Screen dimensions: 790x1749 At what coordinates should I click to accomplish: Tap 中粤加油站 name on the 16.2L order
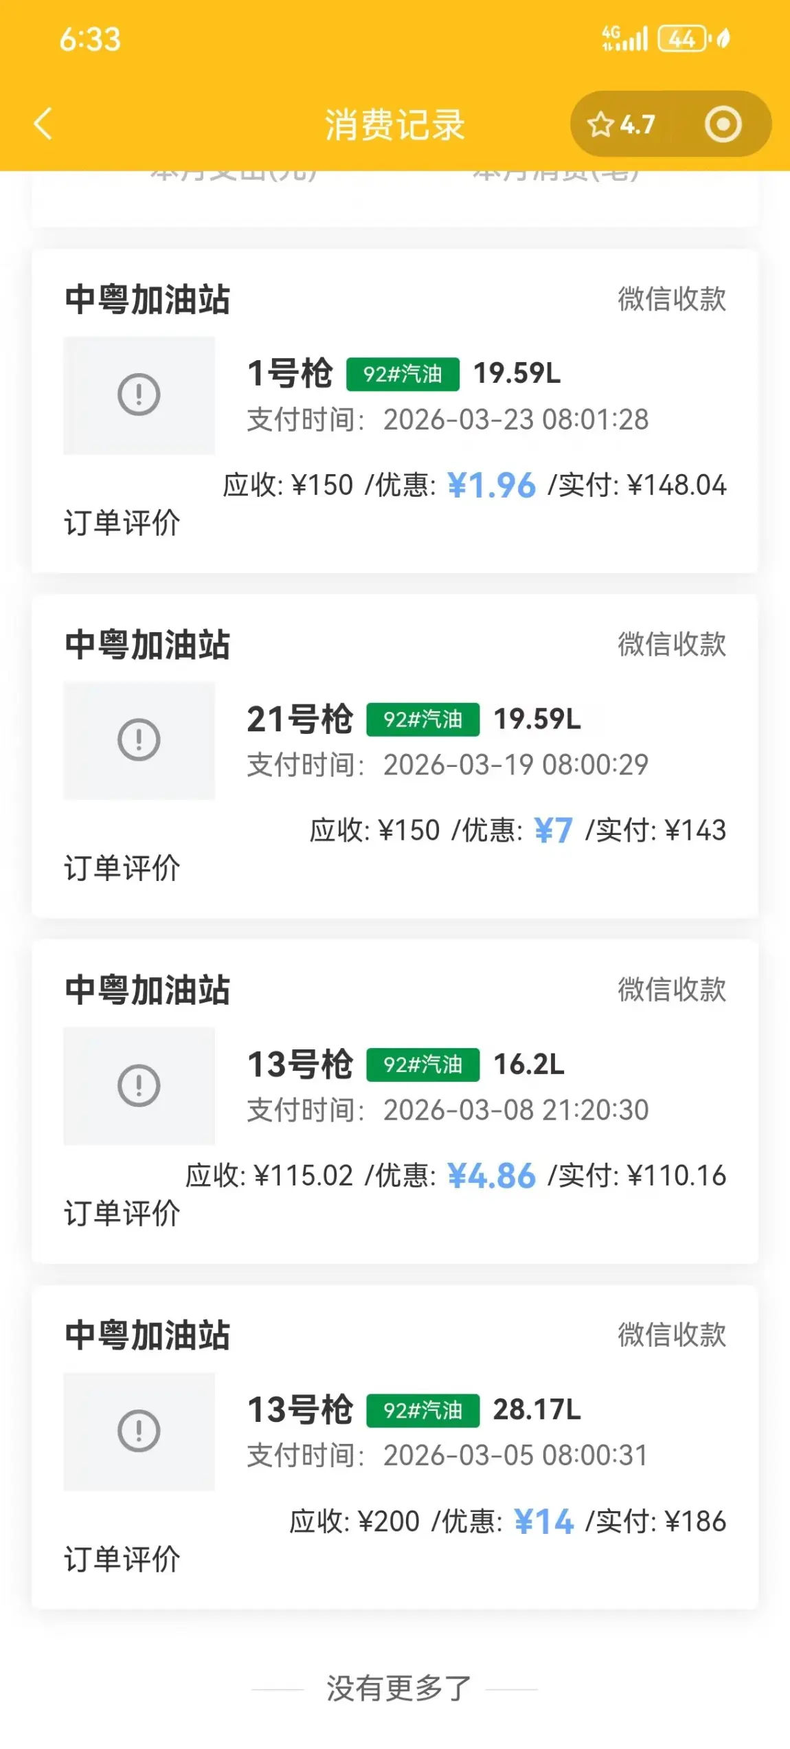148,990
